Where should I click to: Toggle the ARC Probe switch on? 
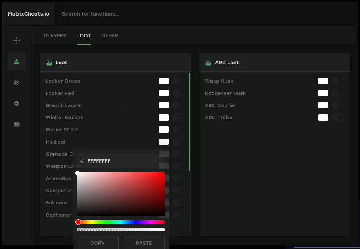[x=337, y=118]
